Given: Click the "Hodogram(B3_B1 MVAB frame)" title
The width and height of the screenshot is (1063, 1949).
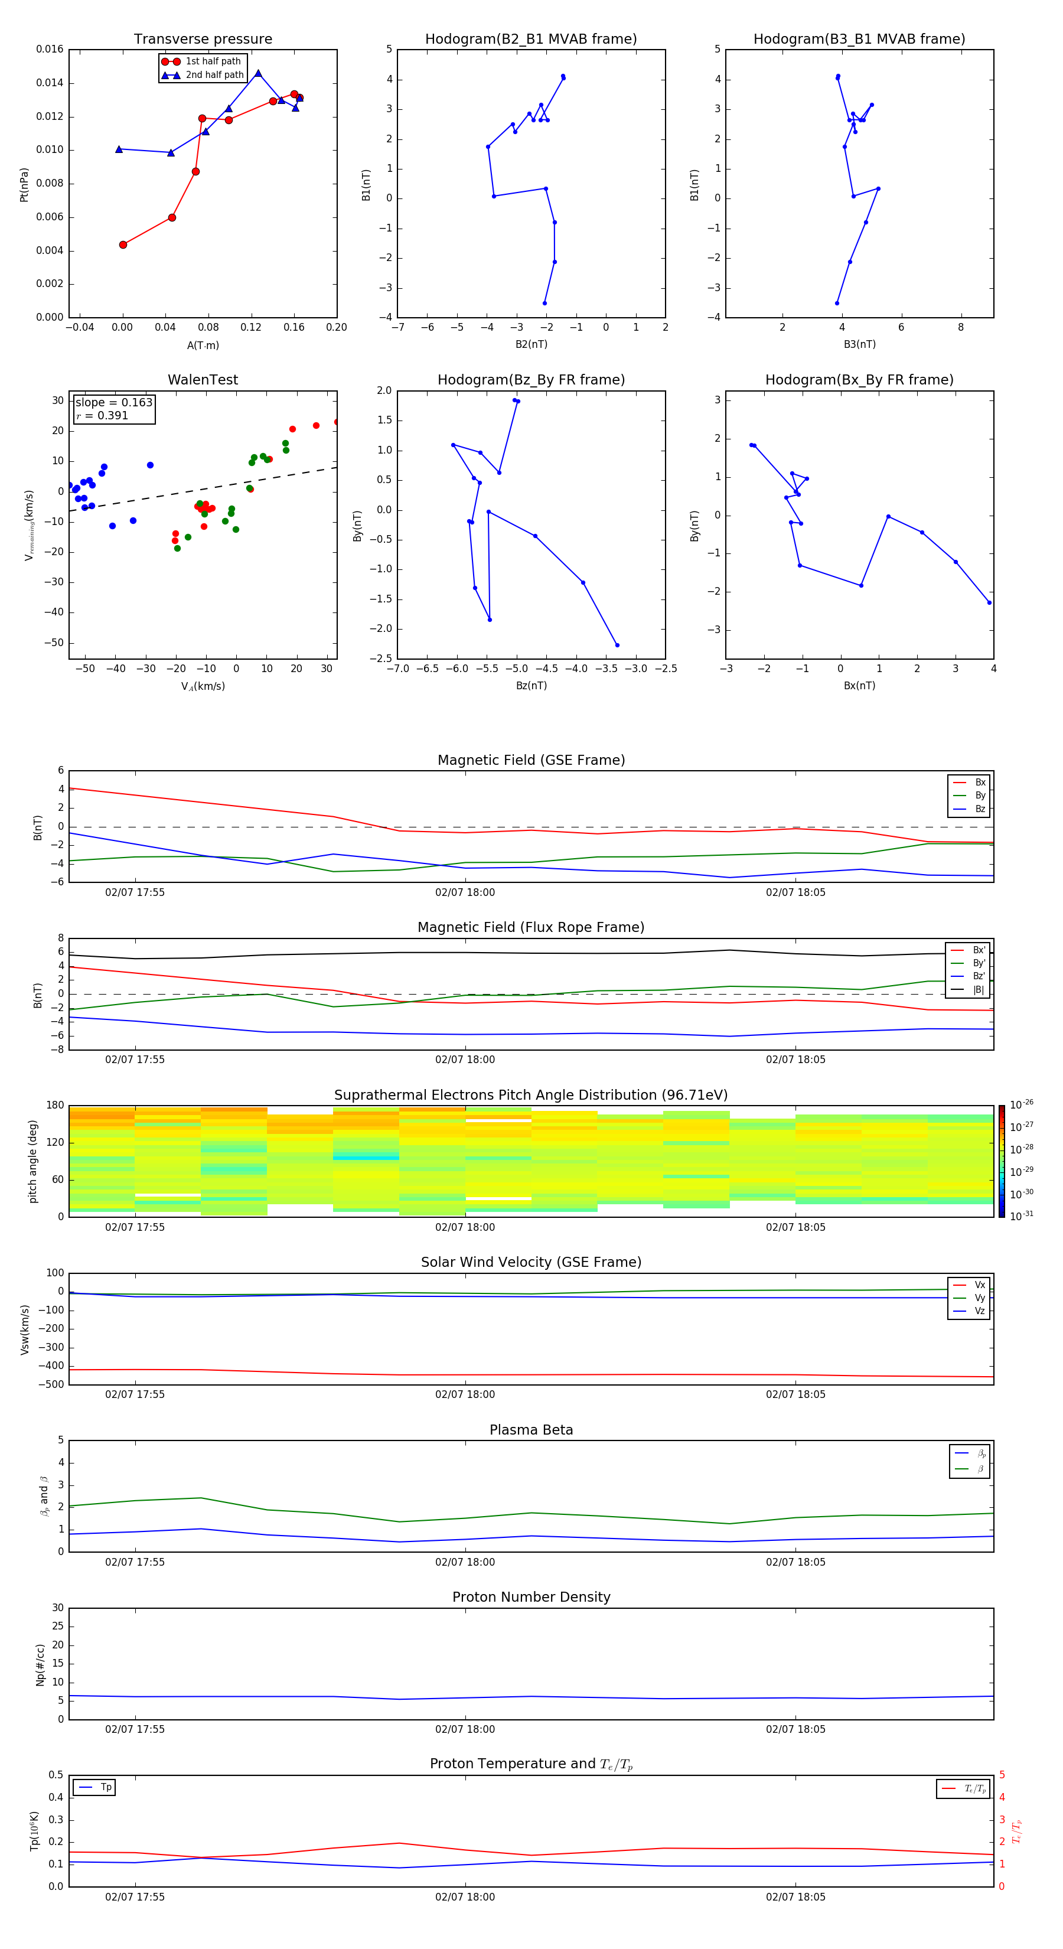Looking at the screenshot, I should click(x=859, y=40).
